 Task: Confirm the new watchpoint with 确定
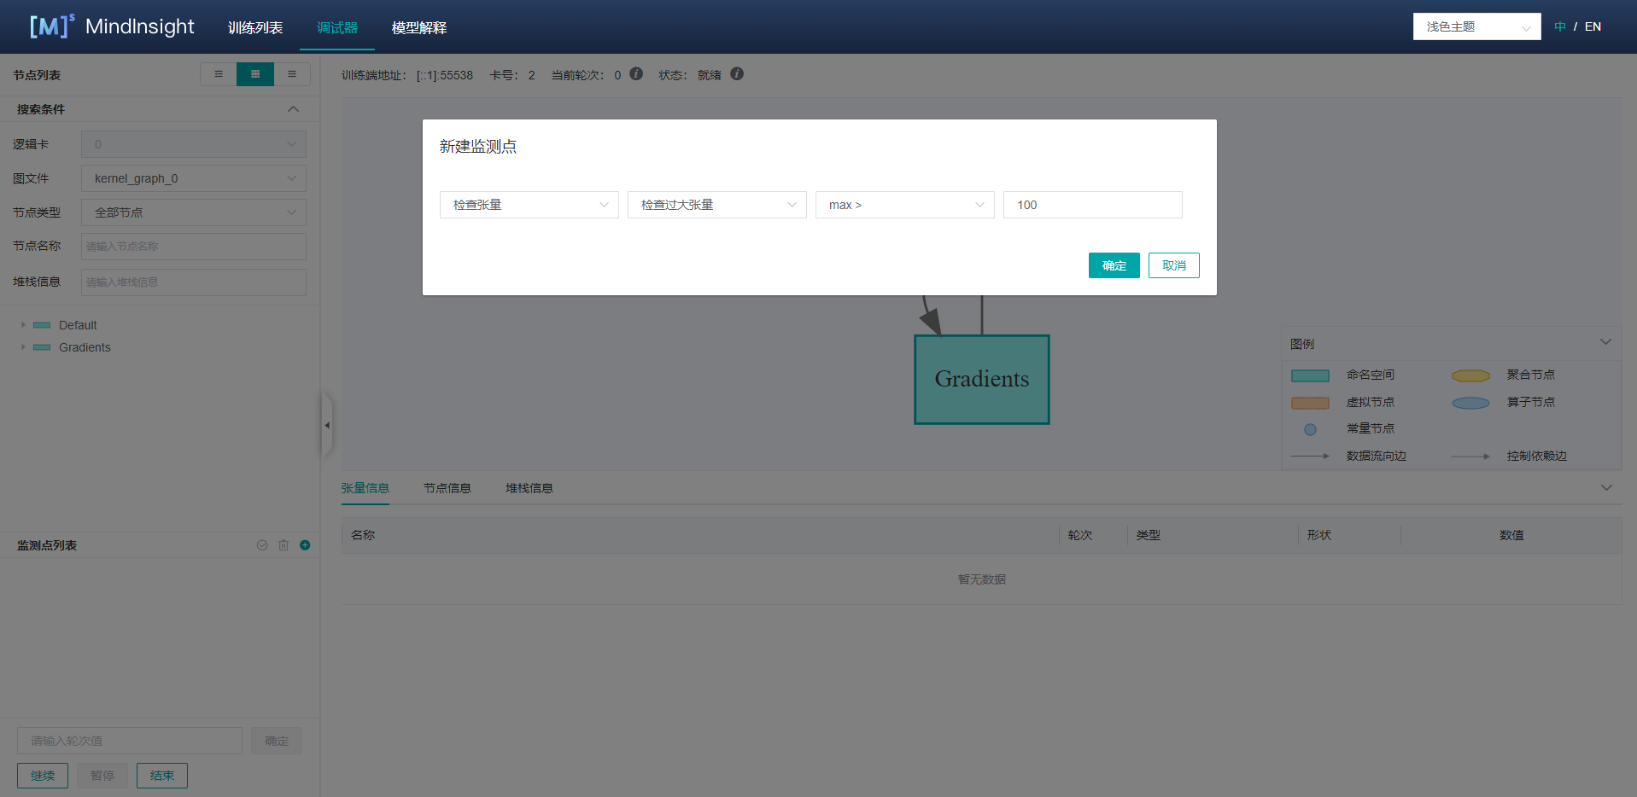pos(1114,265)
